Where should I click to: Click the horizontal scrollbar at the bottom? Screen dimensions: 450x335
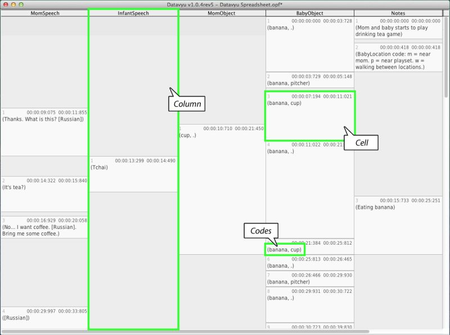click(x=225, y=331)
